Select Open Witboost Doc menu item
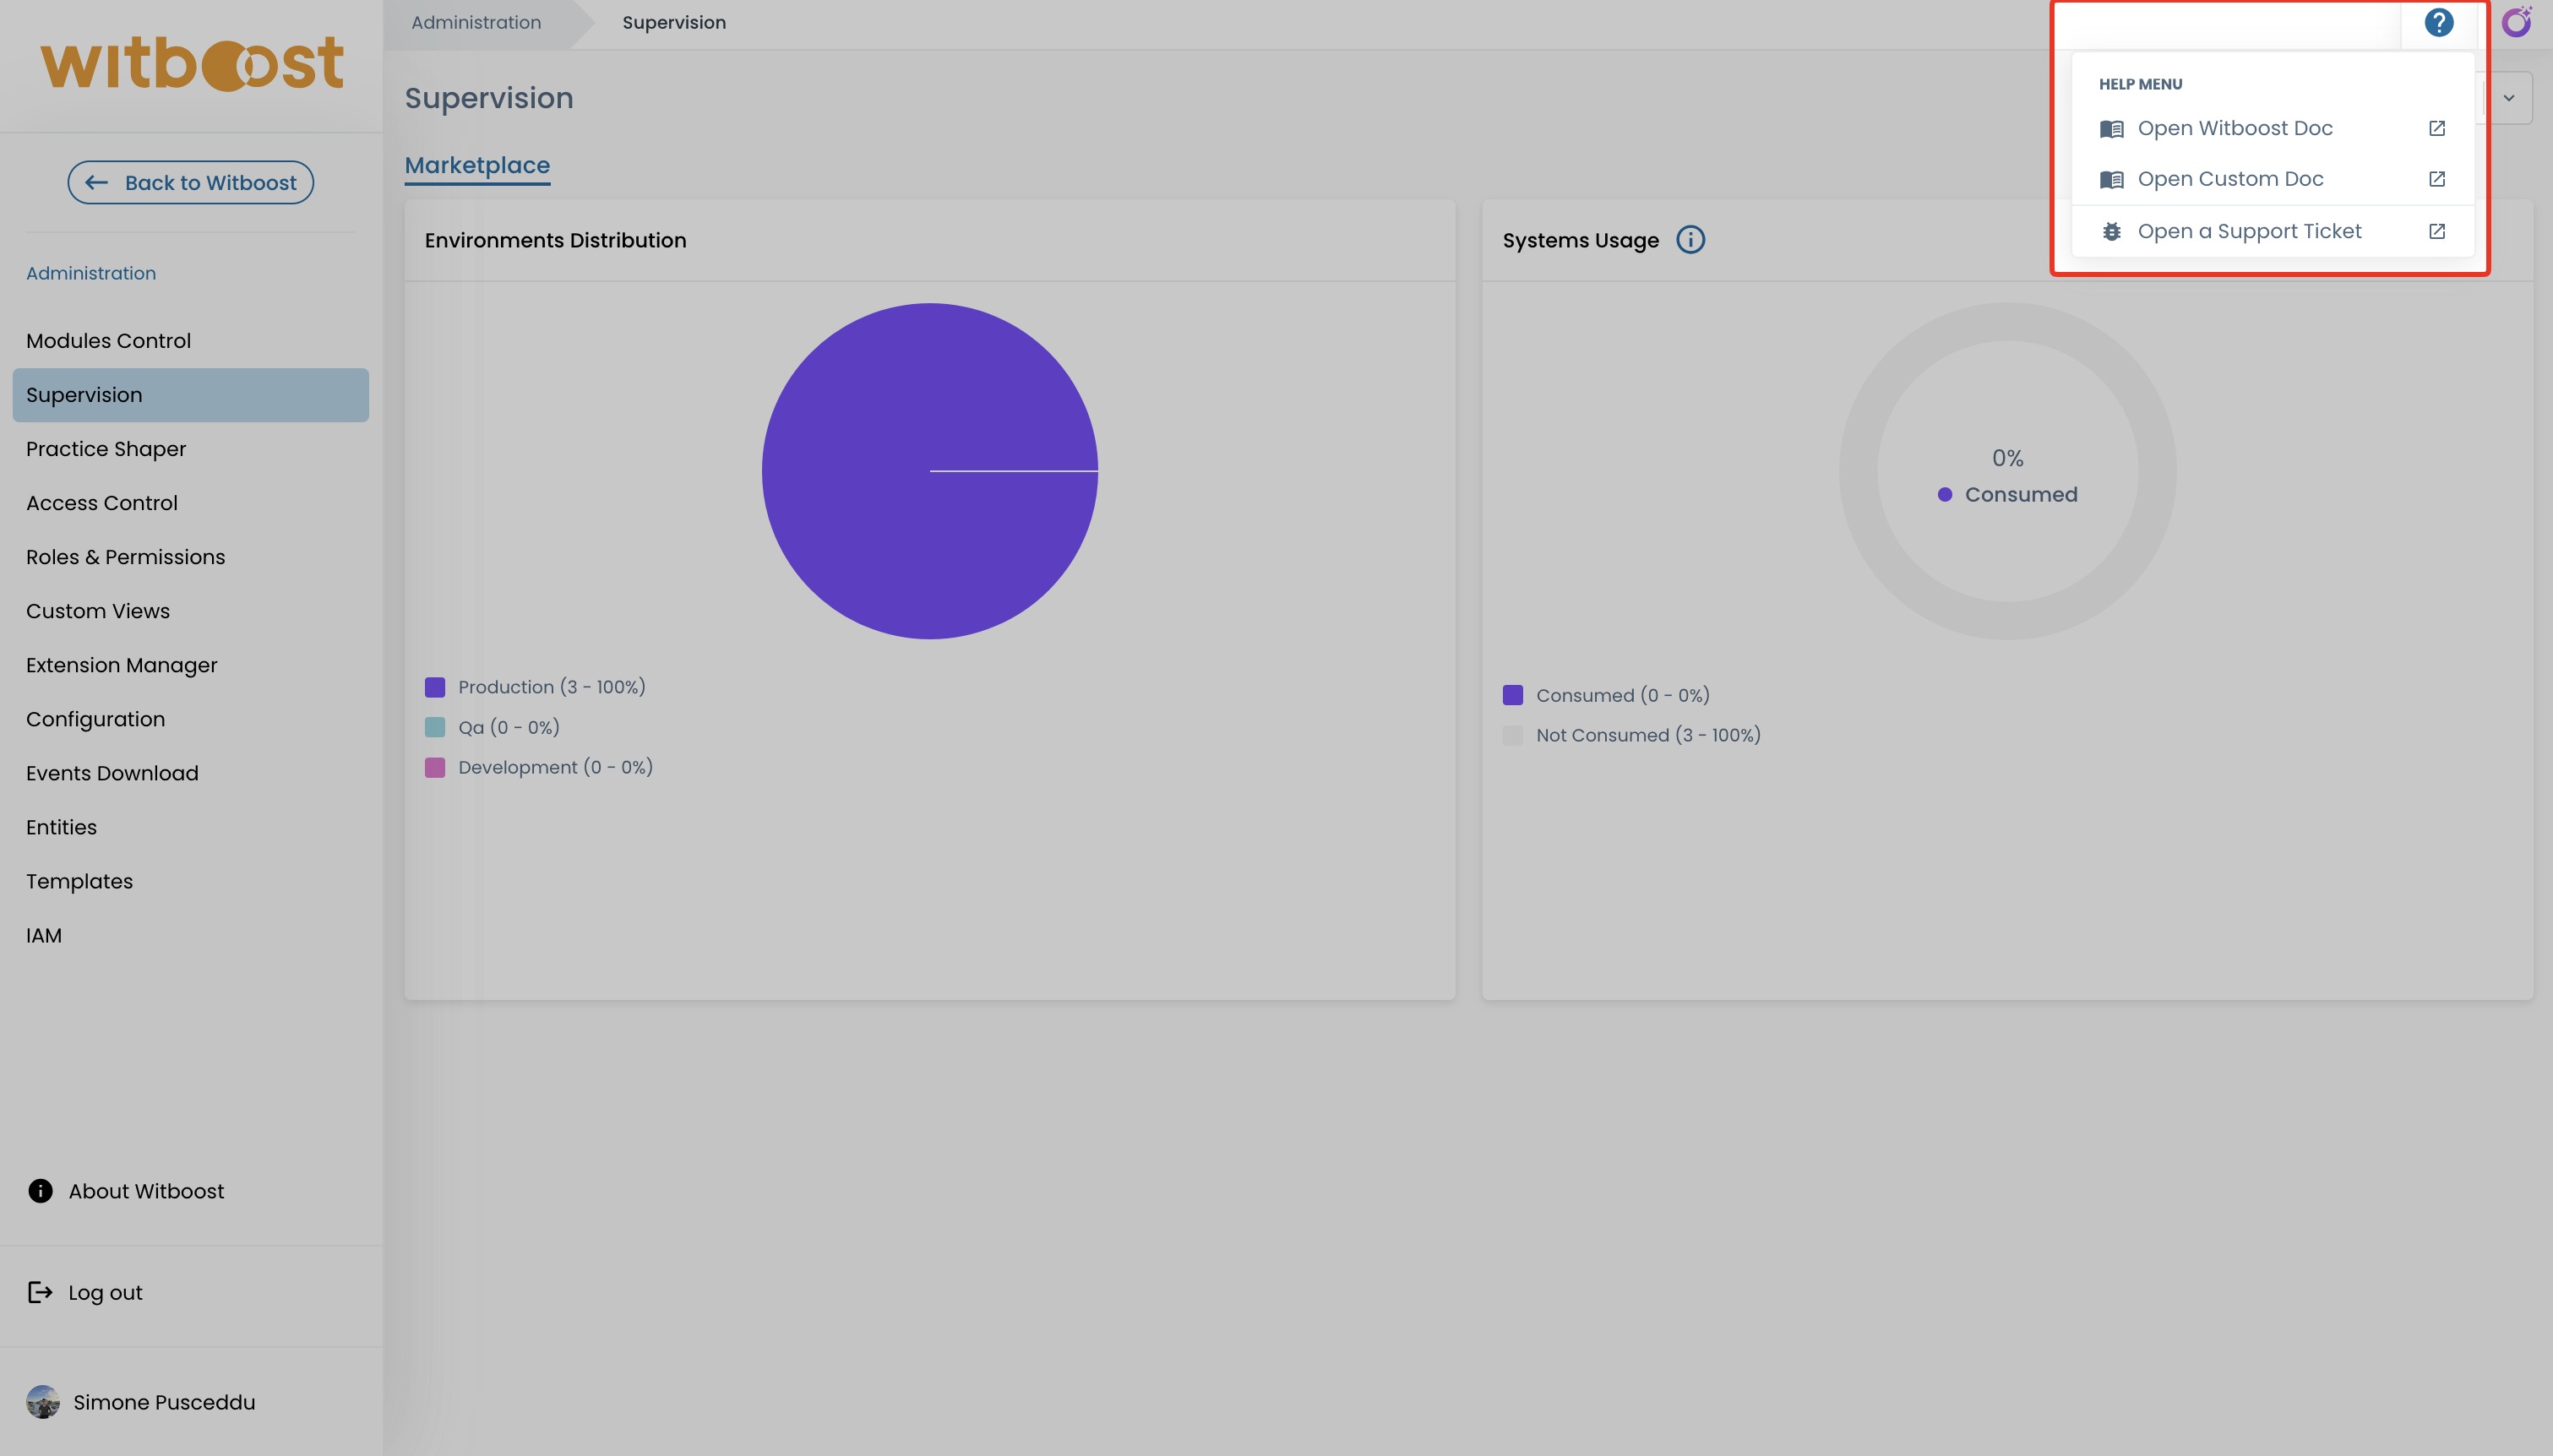Screen dimensions: 2553x1456 [2234, 128]
